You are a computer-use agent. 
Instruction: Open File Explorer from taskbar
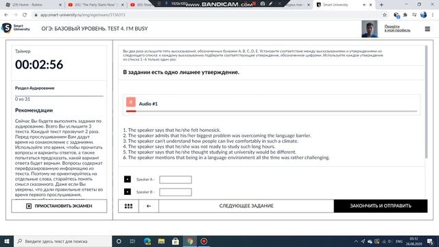161,241
